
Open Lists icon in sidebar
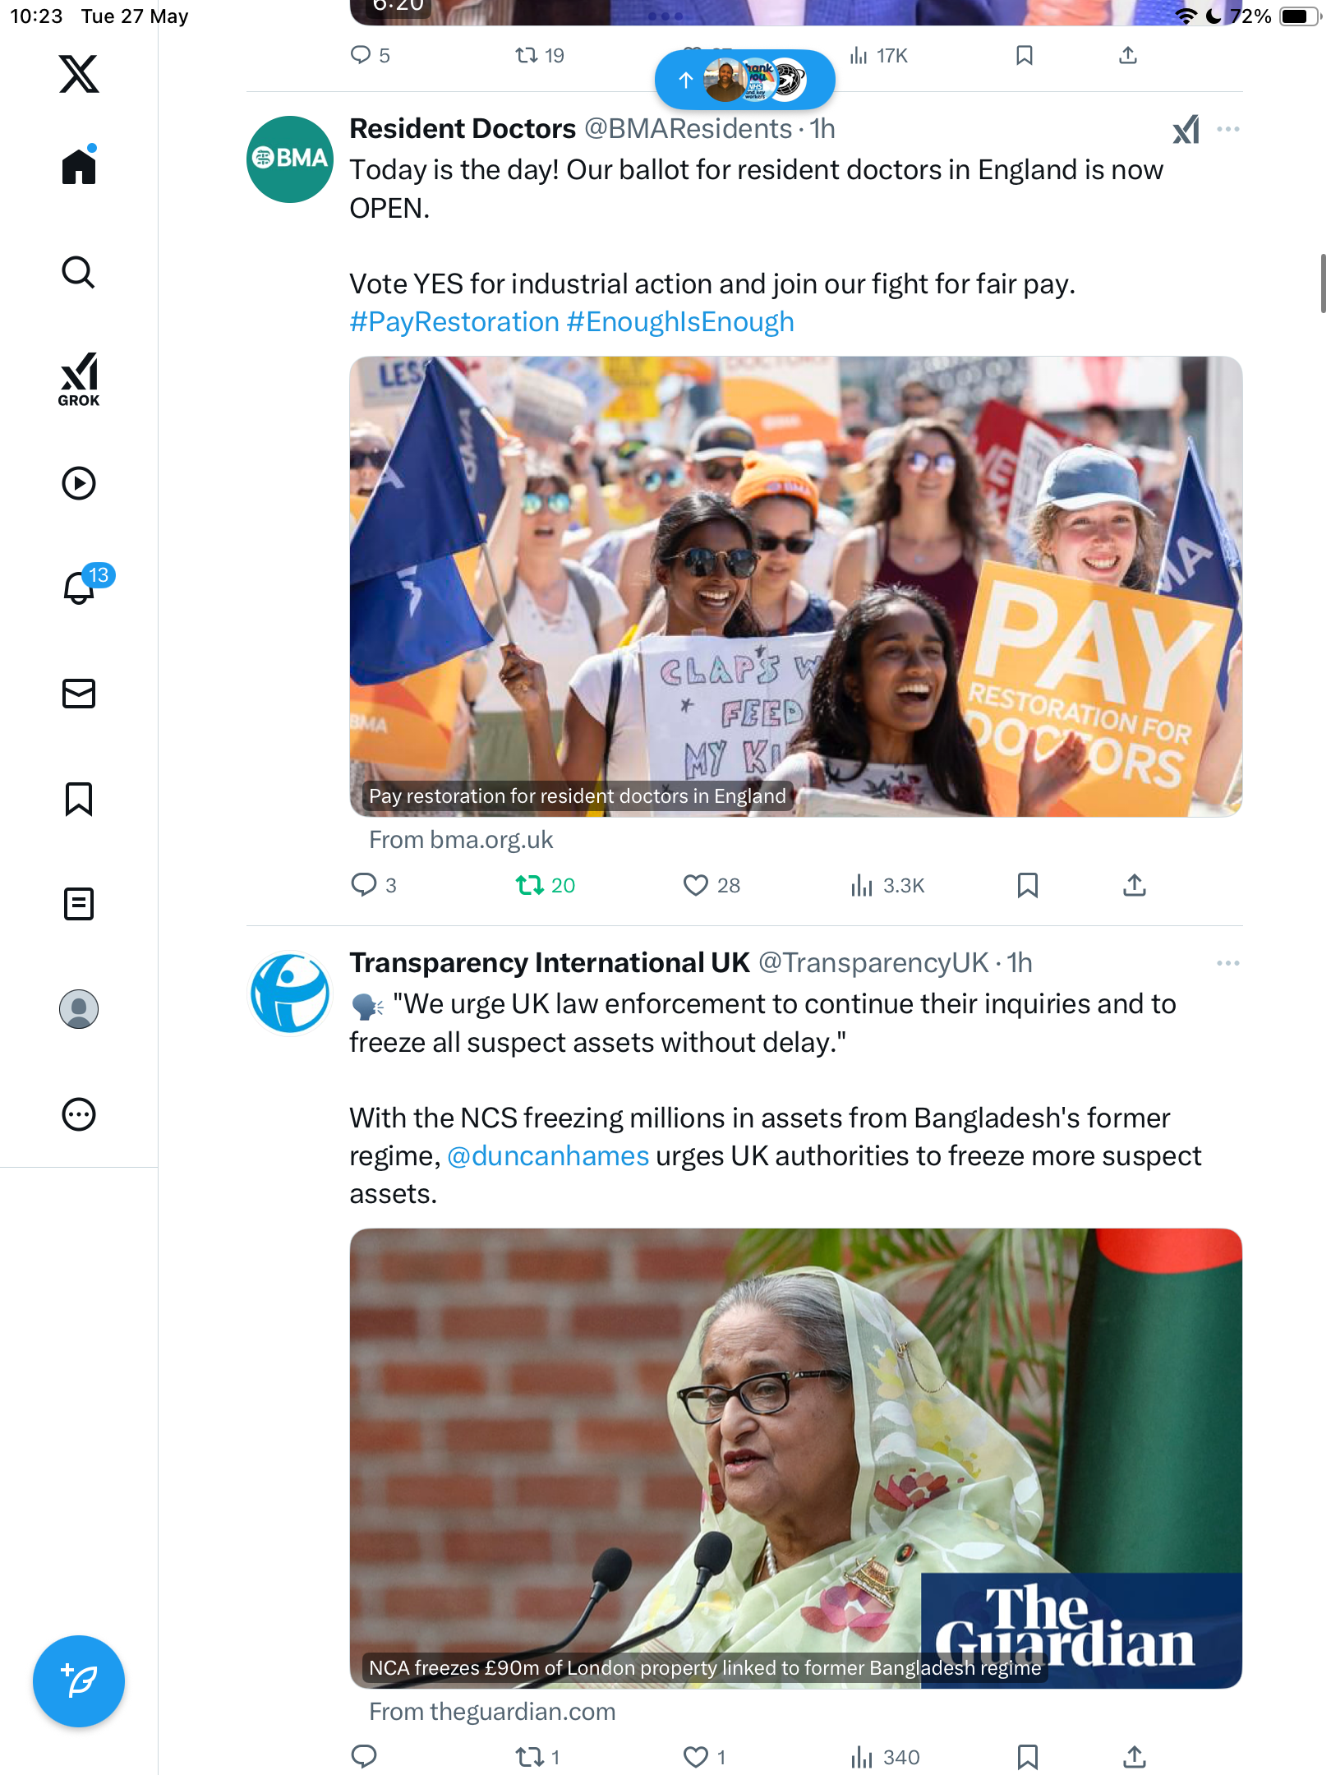pos(79,904)
